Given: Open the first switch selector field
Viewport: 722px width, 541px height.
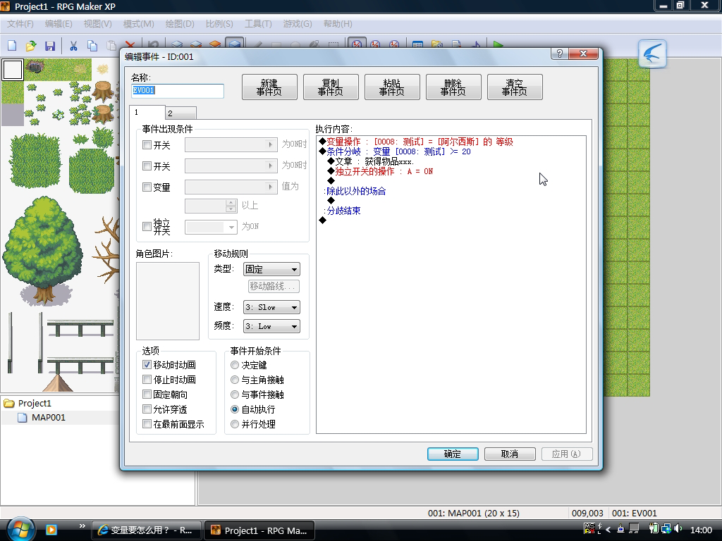Looking at the screenshot, I should coord(231,145).
